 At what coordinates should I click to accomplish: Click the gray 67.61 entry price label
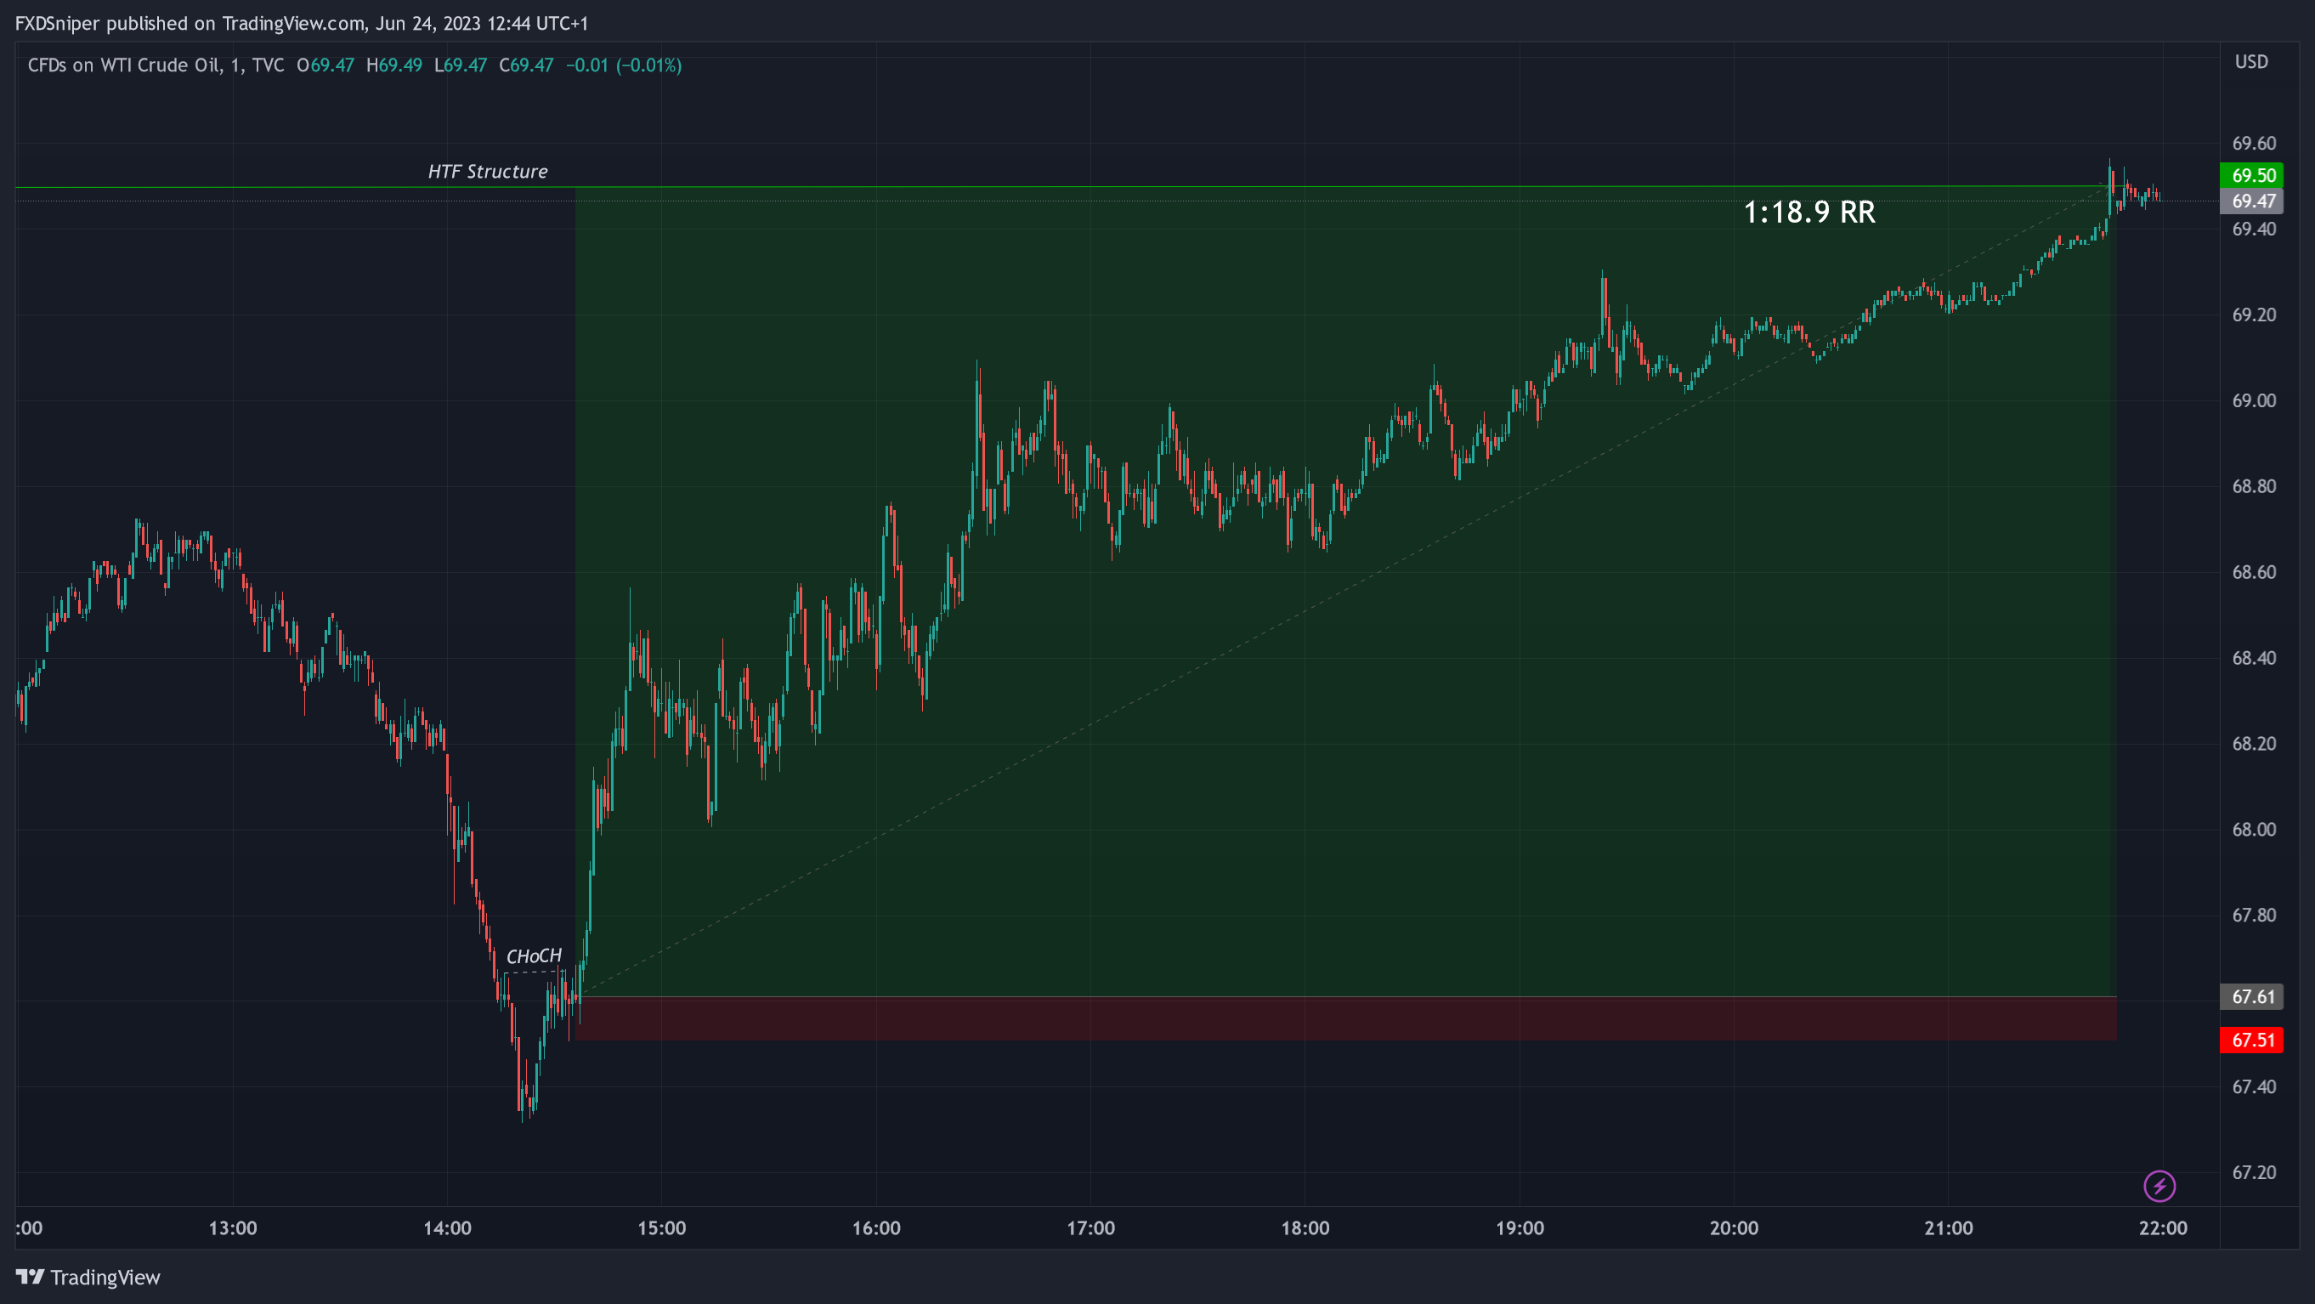point(2252,996)
